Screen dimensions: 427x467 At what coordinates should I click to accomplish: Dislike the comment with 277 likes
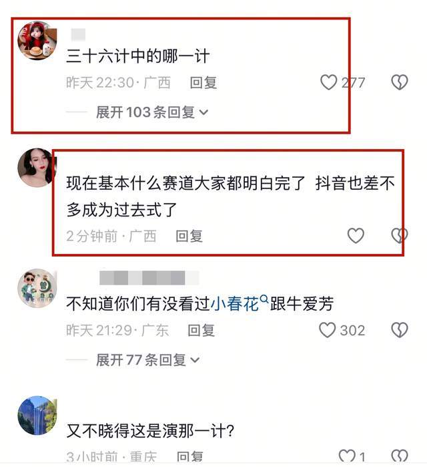400,82
